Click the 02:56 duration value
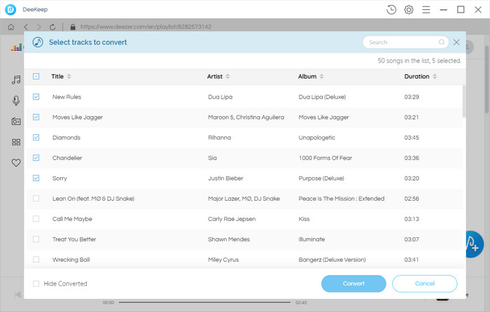 click(x=412, y=198)
